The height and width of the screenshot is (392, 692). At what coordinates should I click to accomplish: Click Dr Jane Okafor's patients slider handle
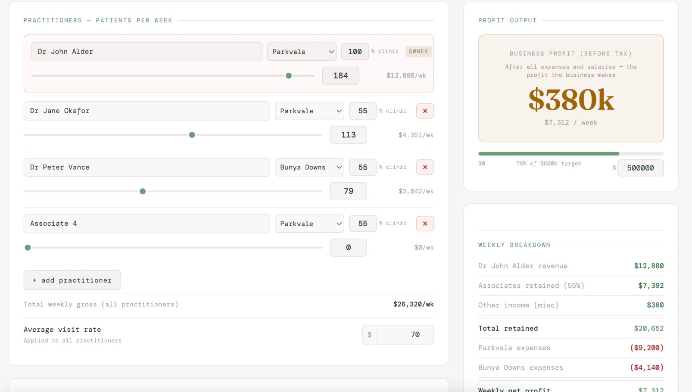[x=192, y=135]
